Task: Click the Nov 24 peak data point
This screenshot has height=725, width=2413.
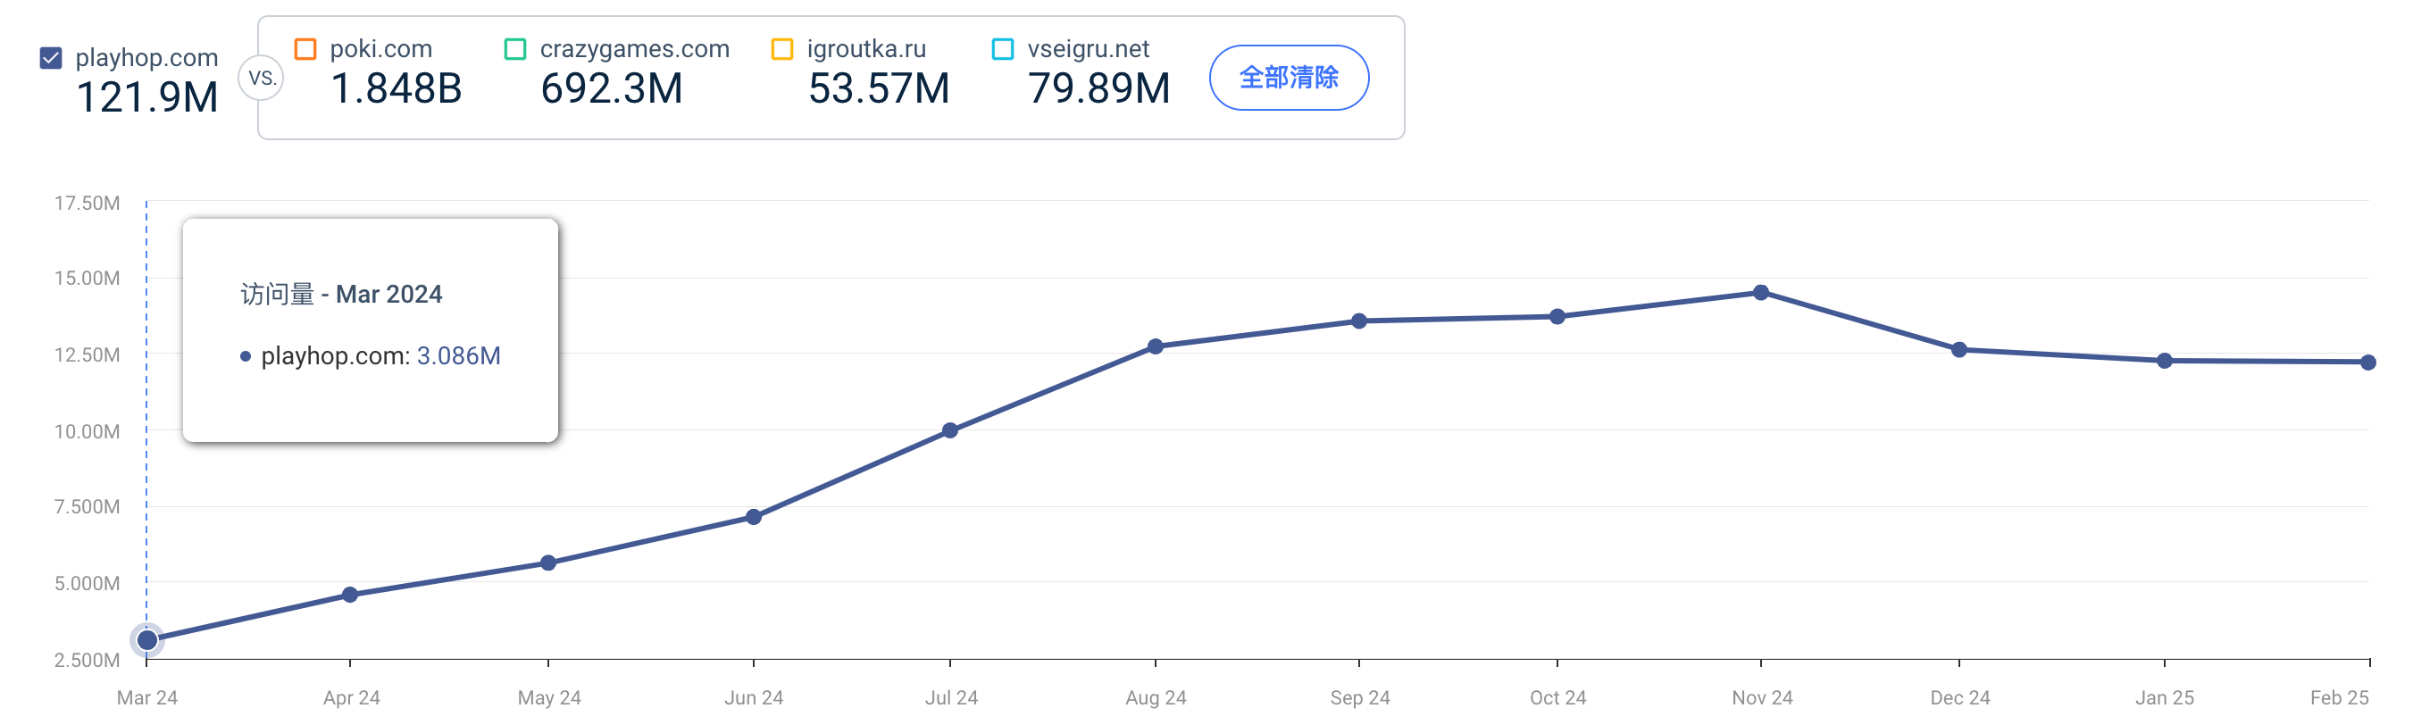Action: [x=1761, y=293]
